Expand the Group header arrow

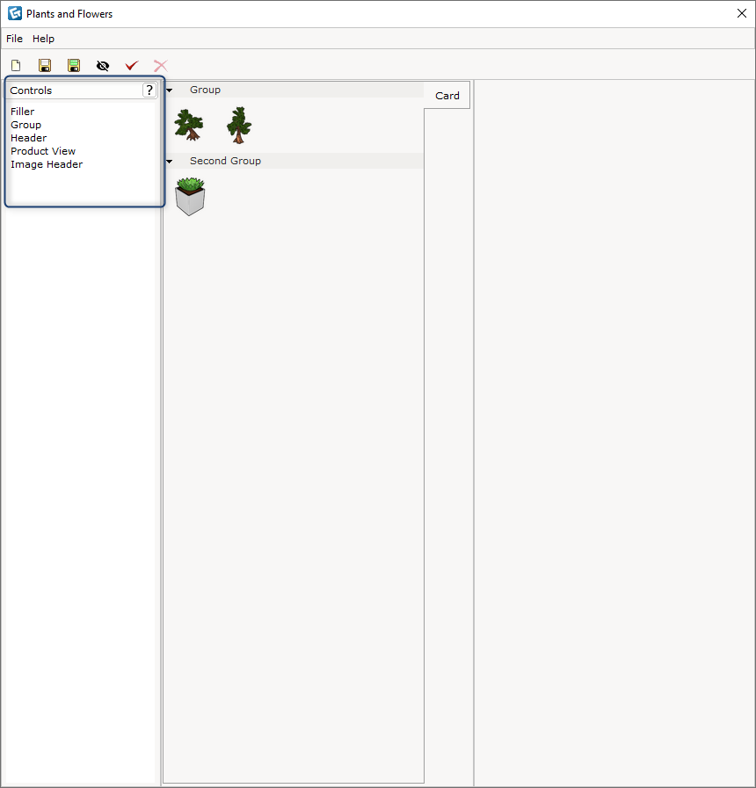pyautogui.click(x=169, y=89)
